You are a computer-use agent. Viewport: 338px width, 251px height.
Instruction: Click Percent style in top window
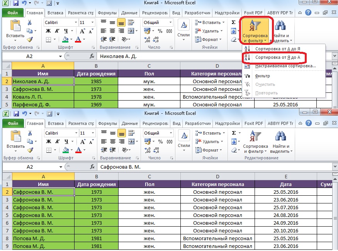[x=160, y=31]
